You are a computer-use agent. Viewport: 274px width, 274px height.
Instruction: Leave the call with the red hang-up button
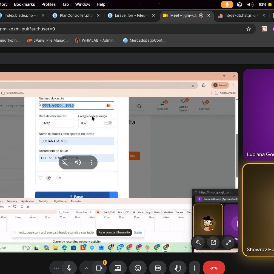tap(214, 268)
